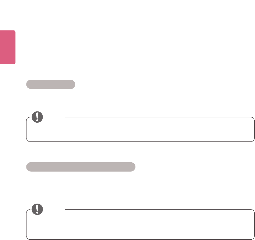Click the short gray heading bar
The width and height of the screenshot is (255, 240).
[x=51, y=84]
